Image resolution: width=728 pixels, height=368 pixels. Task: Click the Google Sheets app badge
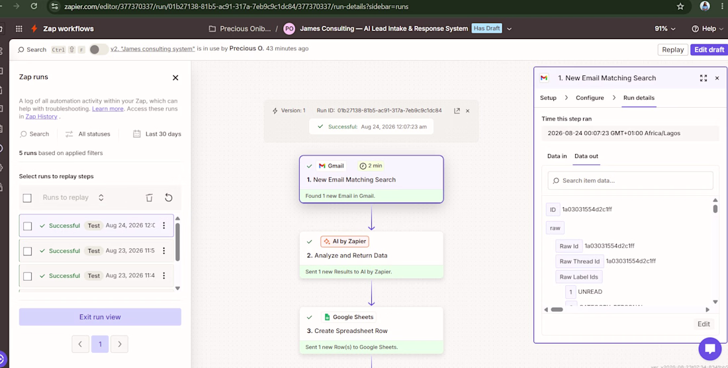pyautogui.click(x=348, y=317)
